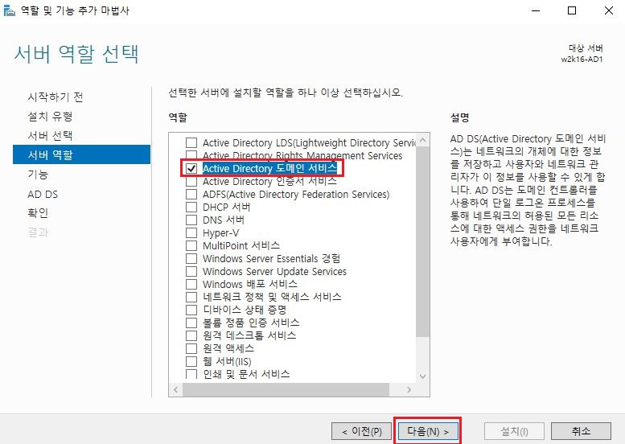
Task: Enable 원격 데스크톱 서비스 checkbox
Action: [x=191, y=335]
